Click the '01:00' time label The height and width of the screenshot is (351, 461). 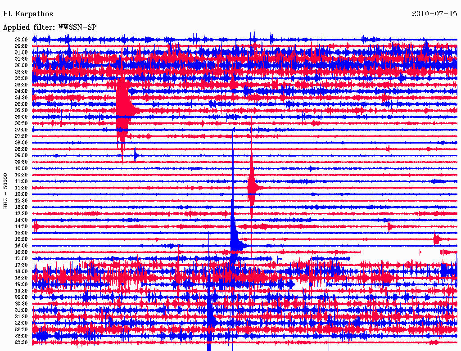click(21, 52)
